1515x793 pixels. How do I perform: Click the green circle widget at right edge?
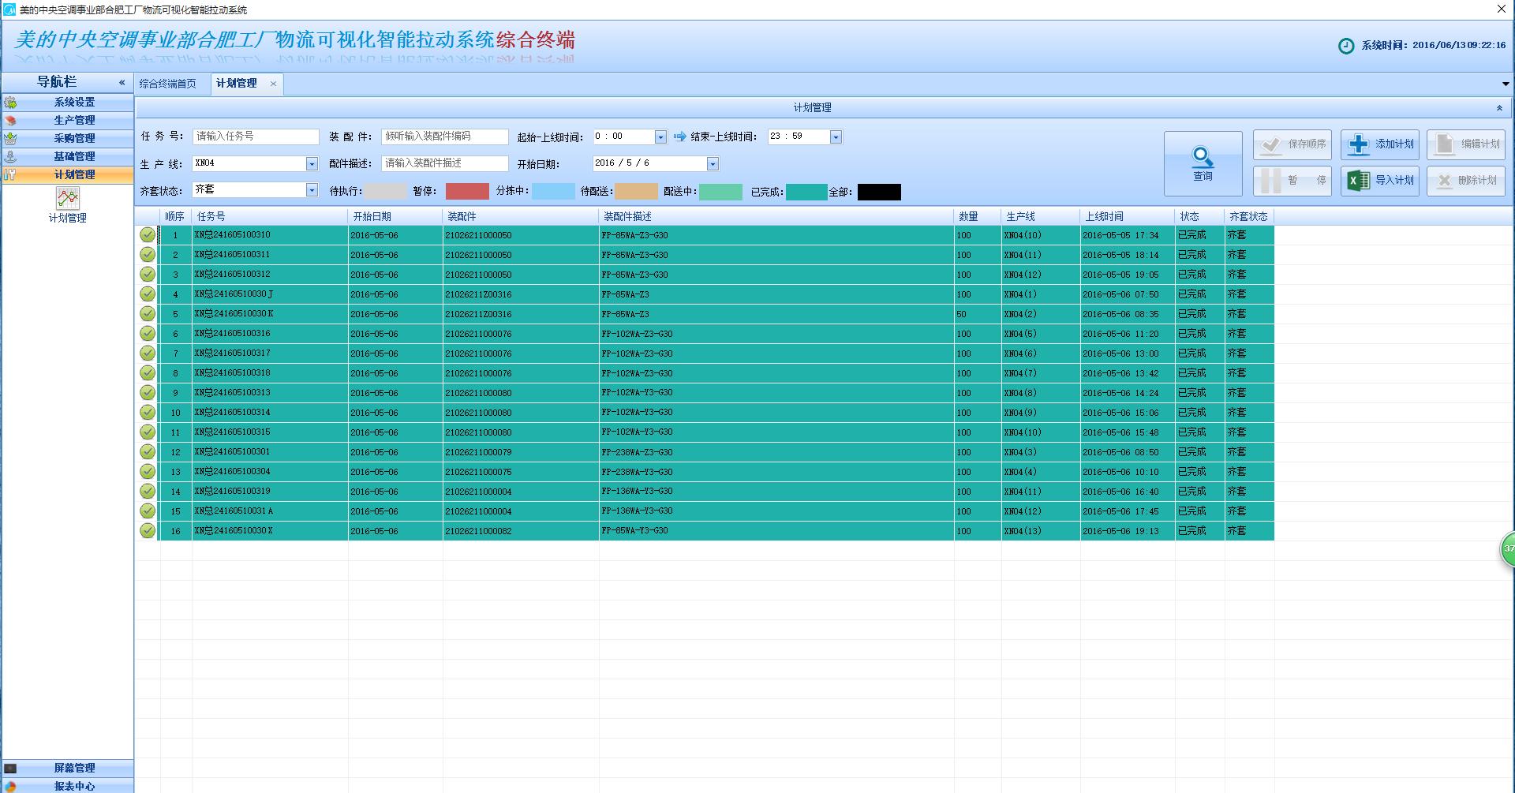tap(1507, 548)
